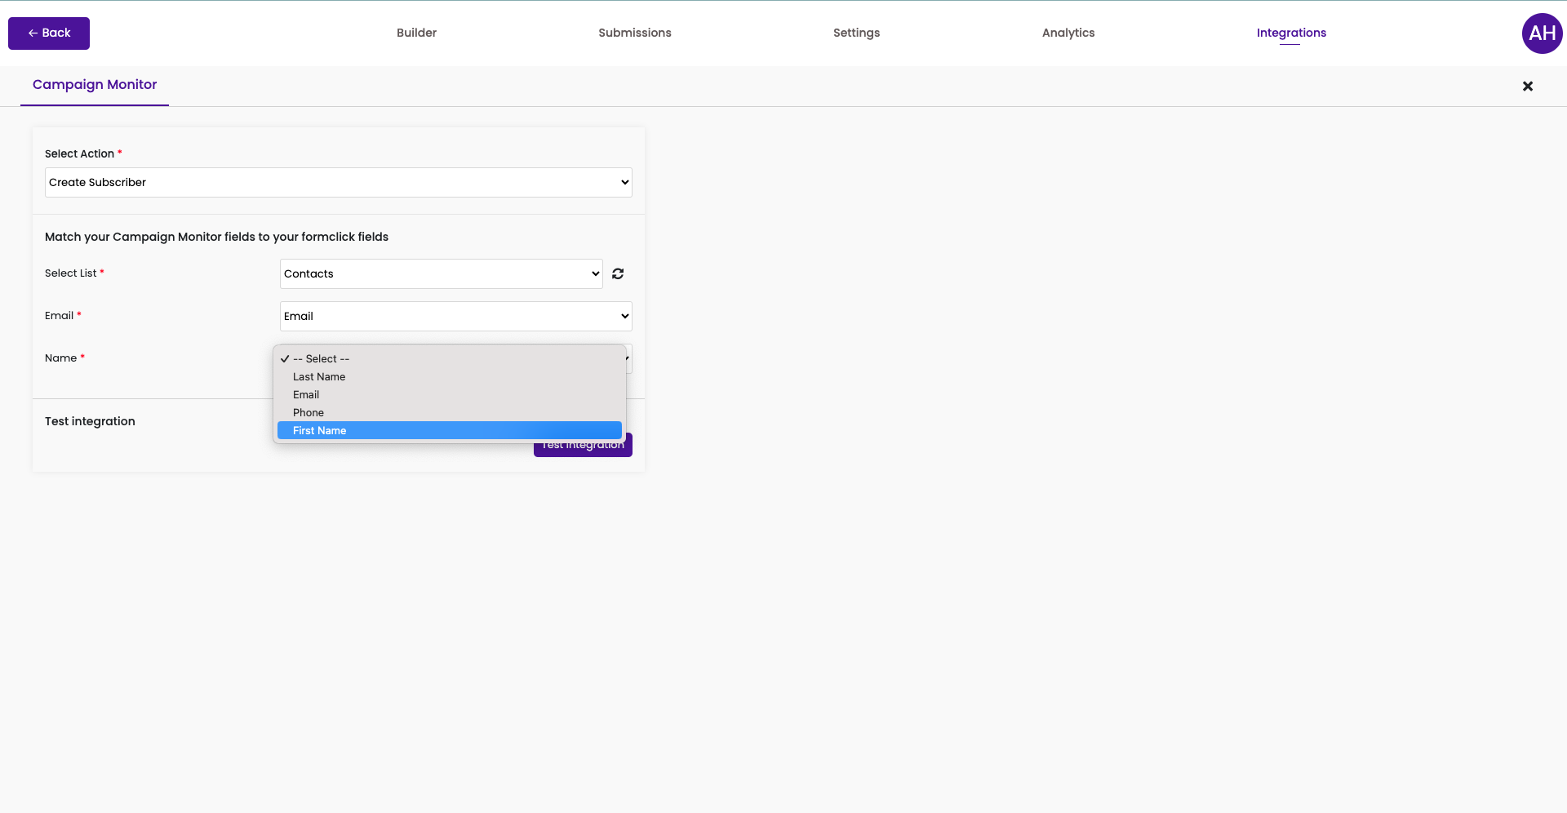Go back using the Back button
This screenshot has height=813, width=1567.
click(49, 33)
